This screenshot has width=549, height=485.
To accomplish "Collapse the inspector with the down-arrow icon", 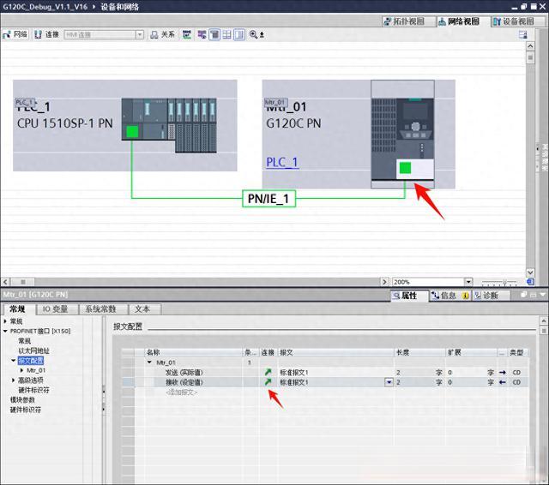I will coord(542,295).
